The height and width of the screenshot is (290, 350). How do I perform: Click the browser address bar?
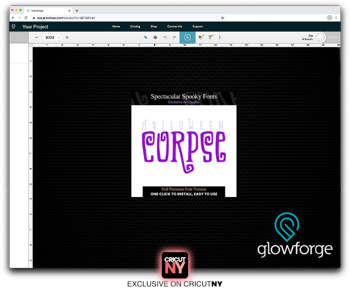click(127, 18)
